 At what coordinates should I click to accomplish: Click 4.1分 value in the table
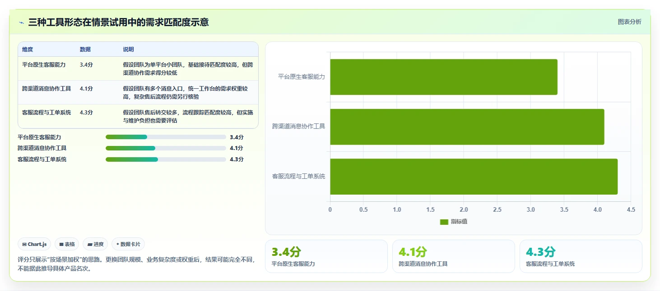point(86,89)
